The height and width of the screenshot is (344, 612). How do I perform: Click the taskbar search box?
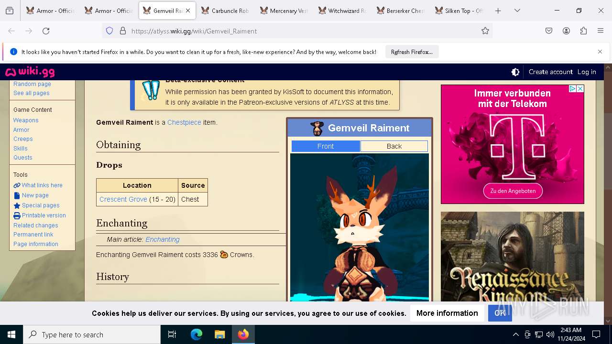tap(92, 334)
